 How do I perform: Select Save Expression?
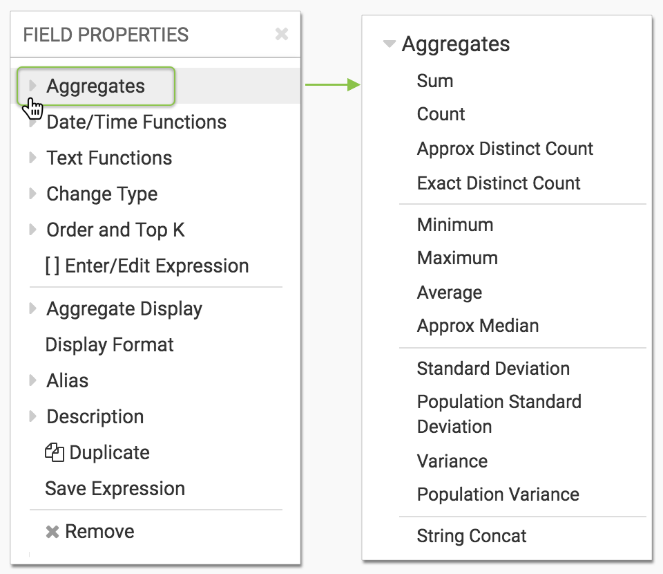pos(115,489)
